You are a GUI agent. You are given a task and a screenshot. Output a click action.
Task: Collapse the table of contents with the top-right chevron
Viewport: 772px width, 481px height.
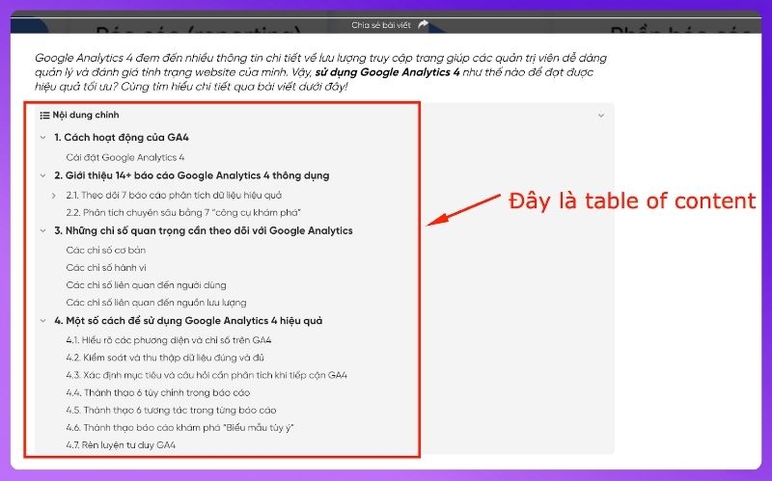click(x=600, y=116)
